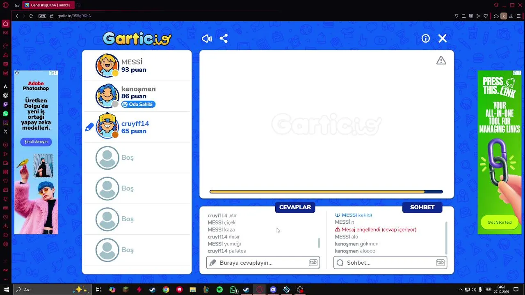The image size is (525, 295).
Task: Focus the 'Buraya cevaplayın...' answer field
Action: pos(263,263)
